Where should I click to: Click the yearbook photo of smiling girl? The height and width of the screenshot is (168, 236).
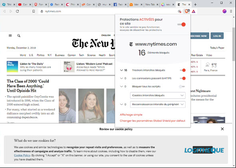91,106
